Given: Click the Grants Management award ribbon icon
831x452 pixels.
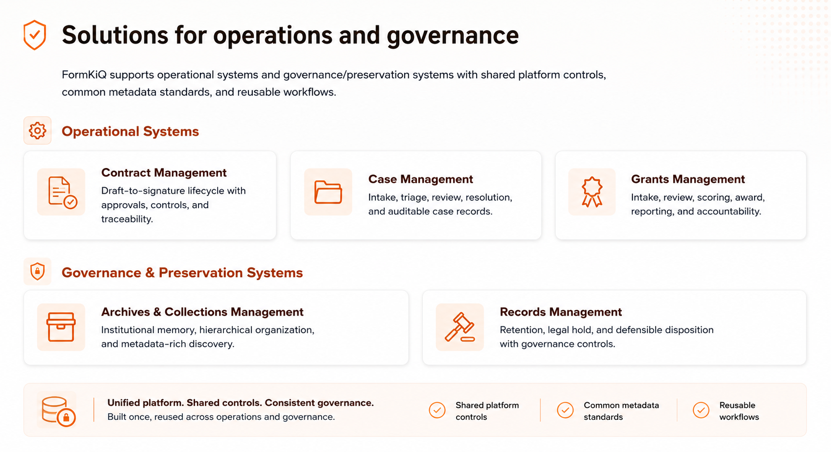Looking at the screenshot, I should pos(592,192).
